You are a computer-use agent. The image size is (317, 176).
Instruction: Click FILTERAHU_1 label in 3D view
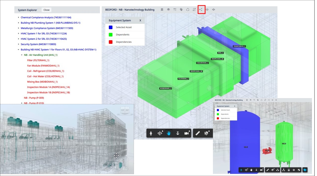click(183, 79)
